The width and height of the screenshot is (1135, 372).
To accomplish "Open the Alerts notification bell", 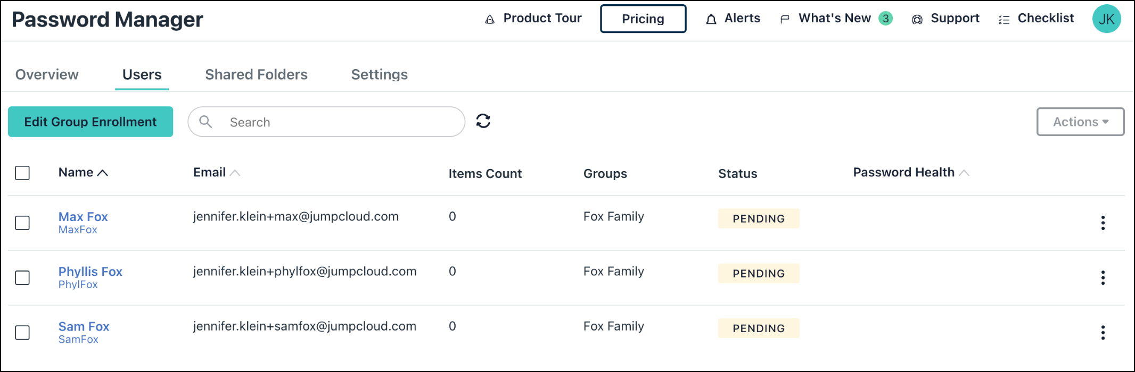I will click(712, 19).
